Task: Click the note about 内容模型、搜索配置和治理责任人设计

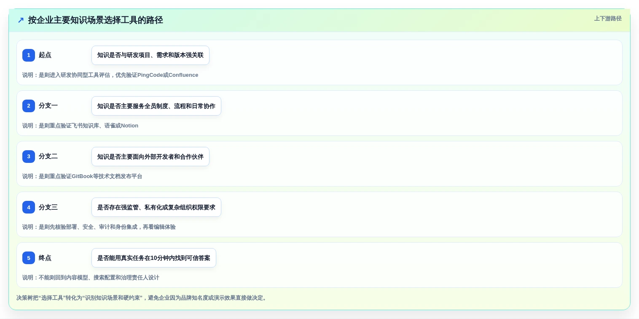Action: pyautogui.click(x=91, y=278)
